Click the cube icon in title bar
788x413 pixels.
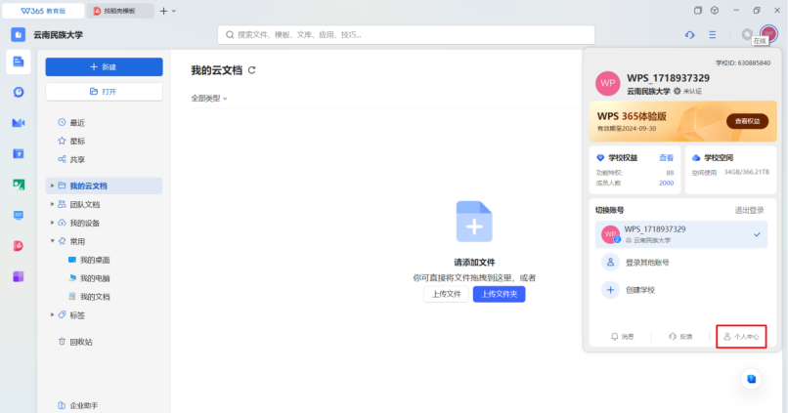(x=714, y=10)
